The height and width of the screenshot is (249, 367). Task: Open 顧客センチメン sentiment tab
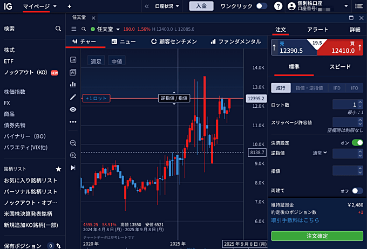(174, 41)
